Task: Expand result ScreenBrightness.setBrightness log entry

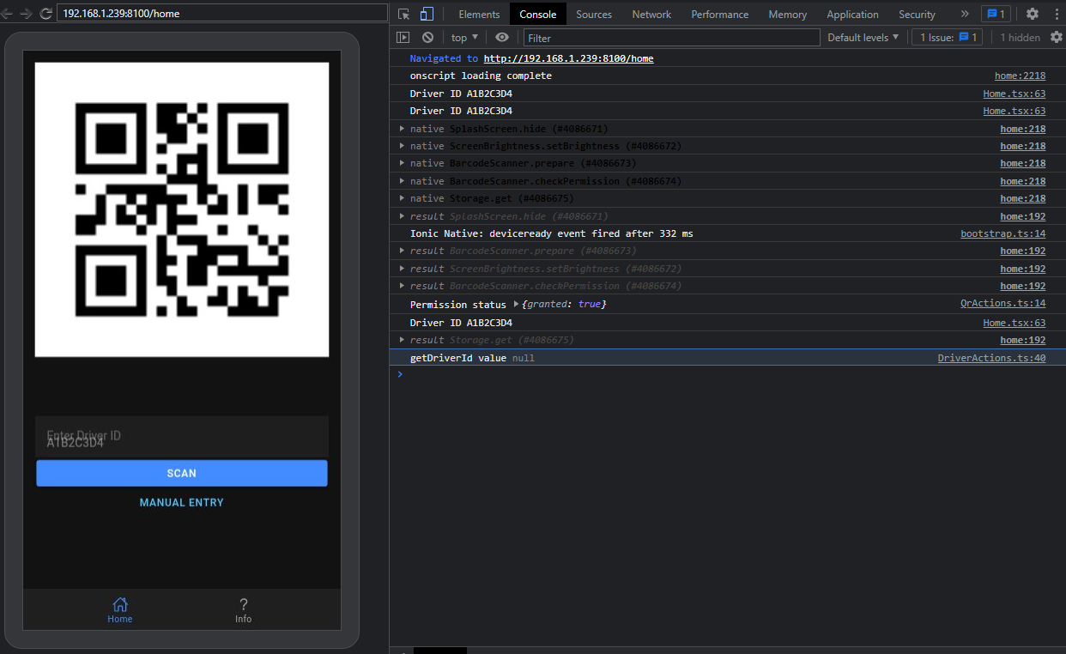Action: (402, 269)
